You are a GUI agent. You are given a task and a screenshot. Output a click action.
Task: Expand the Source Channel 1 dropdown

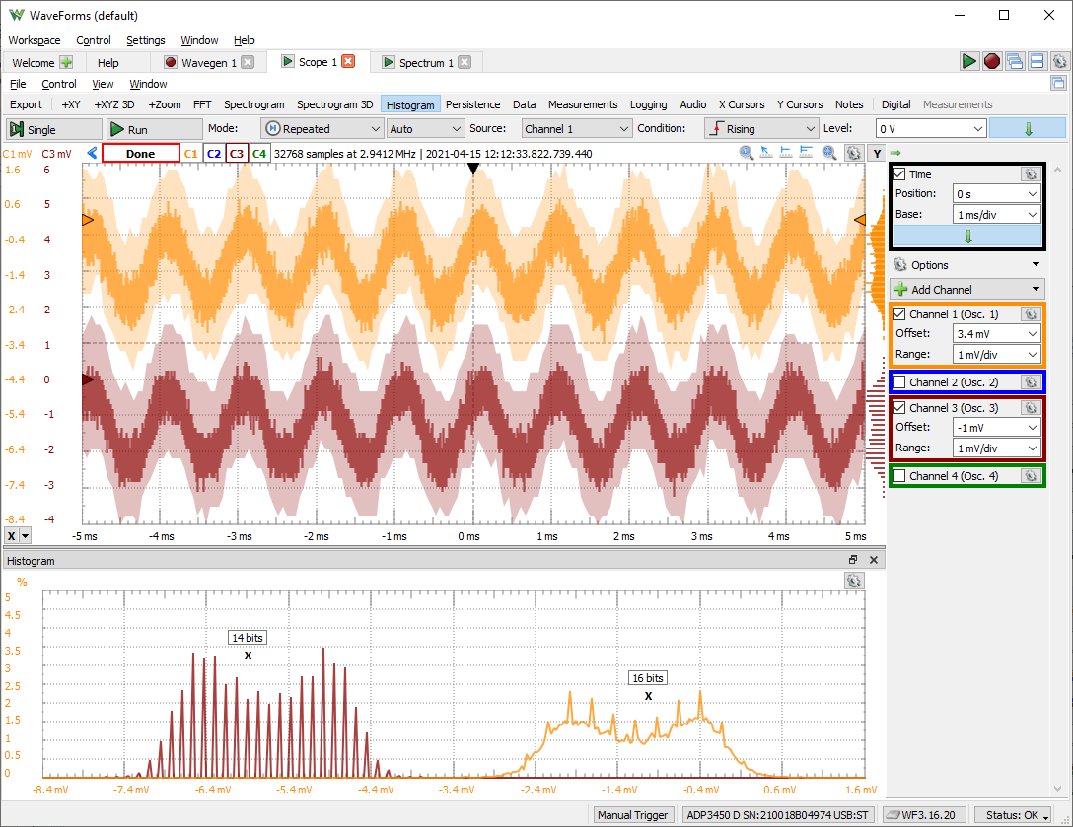coord(577,129)
